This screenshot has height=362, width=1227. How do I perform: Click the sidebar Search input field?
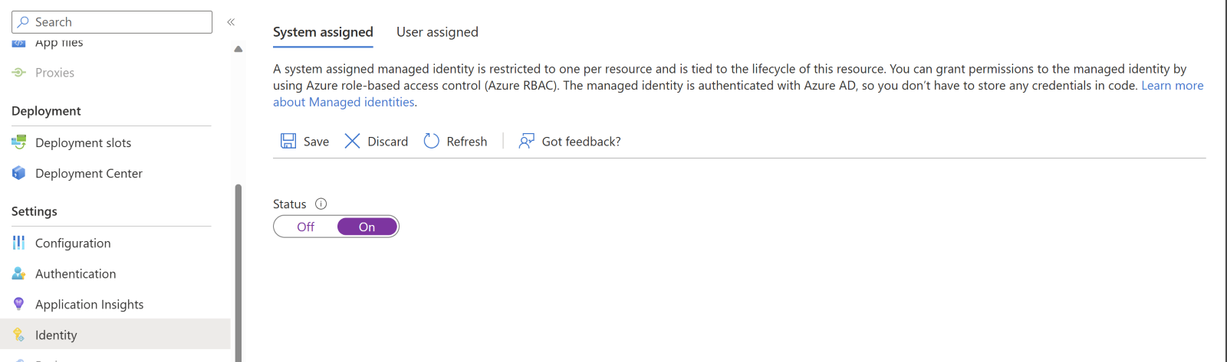point(119,22)
